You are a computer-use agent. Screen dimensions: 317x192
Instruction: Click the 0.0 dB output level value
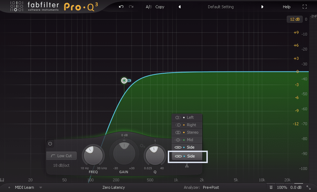296,188
